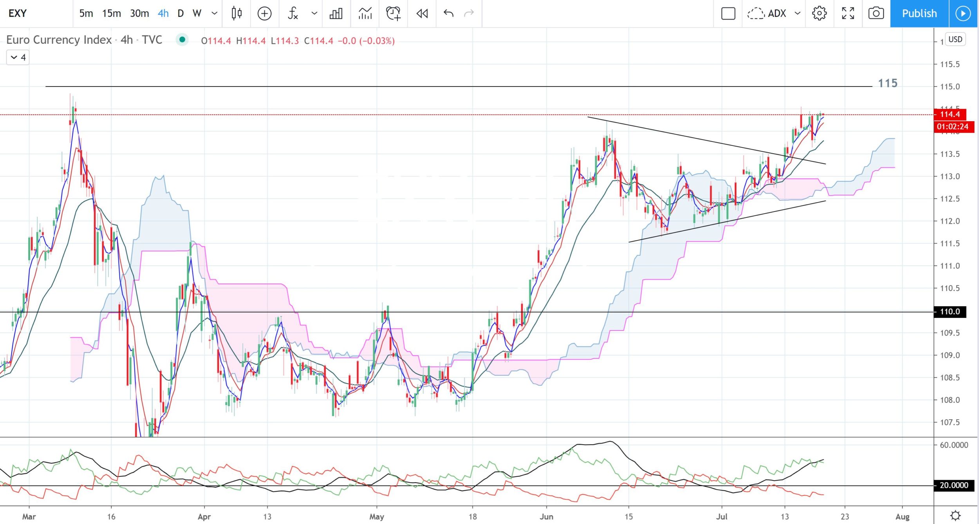Switch to the 5m timeframe
The image size is (979, 524).
[86, 14]
